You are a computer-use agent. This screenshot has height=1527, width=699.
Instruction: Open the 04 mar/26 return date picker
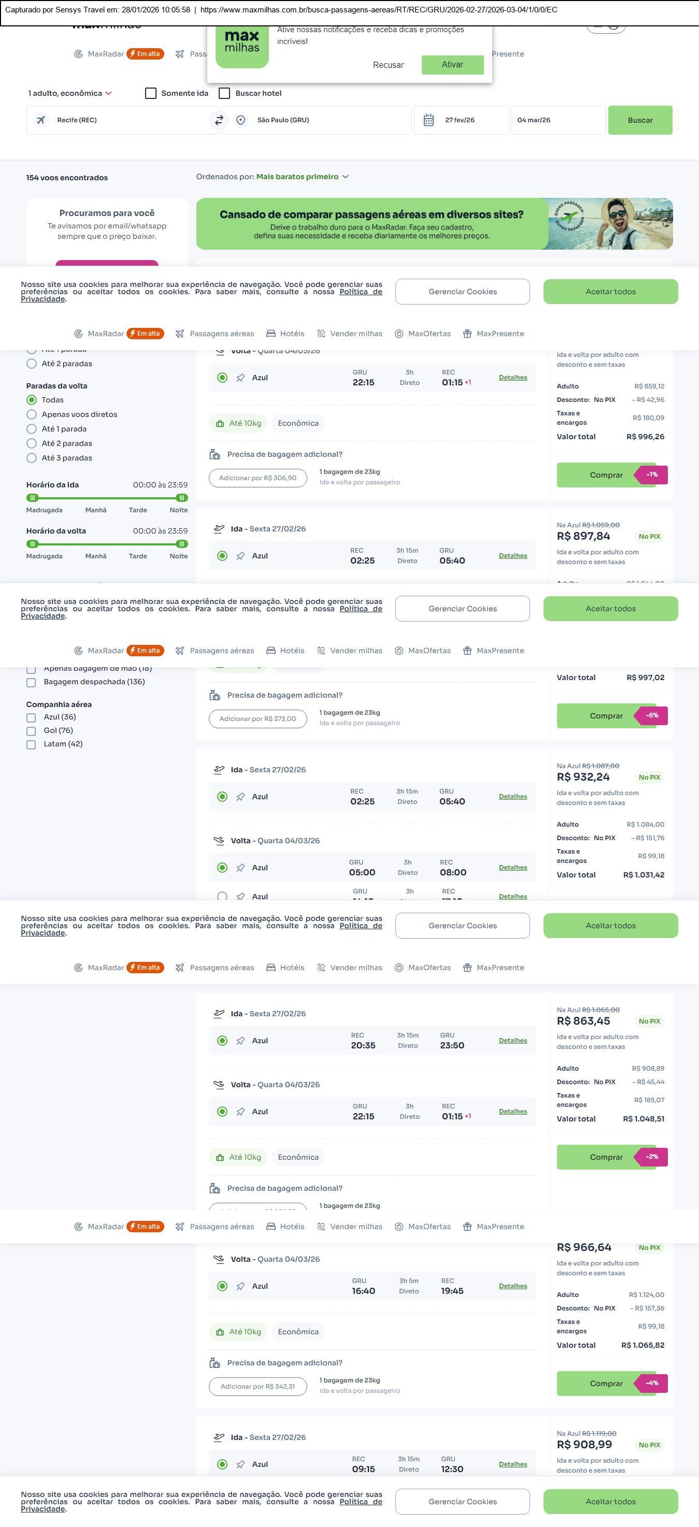coord(558,120)
